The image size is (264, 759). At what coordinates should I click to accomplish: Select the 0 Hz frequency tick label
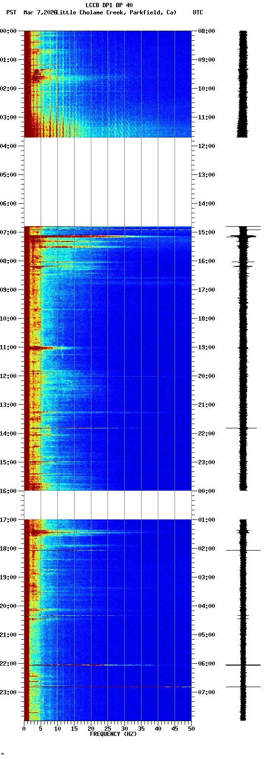(x=24, y=729)
